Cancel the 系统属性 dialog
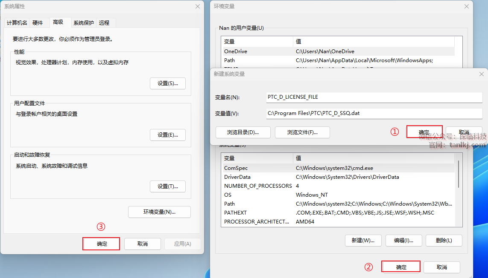The width and height of the screenshot is (488, 278). point(143,244)
